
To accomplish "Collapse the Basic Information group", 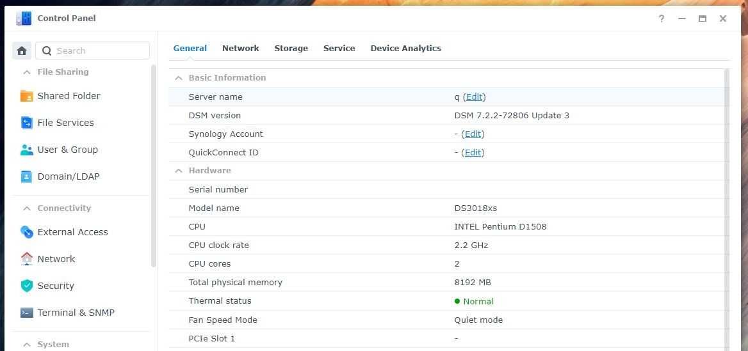I will pos(179,77).
